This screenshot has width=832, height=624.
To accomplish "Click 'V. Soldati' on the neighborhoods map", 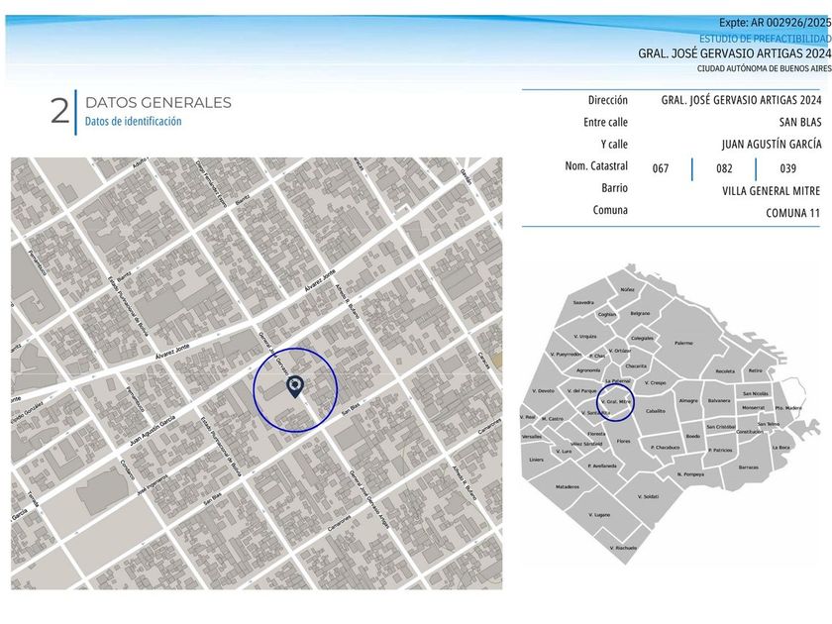I will (648, 496).
